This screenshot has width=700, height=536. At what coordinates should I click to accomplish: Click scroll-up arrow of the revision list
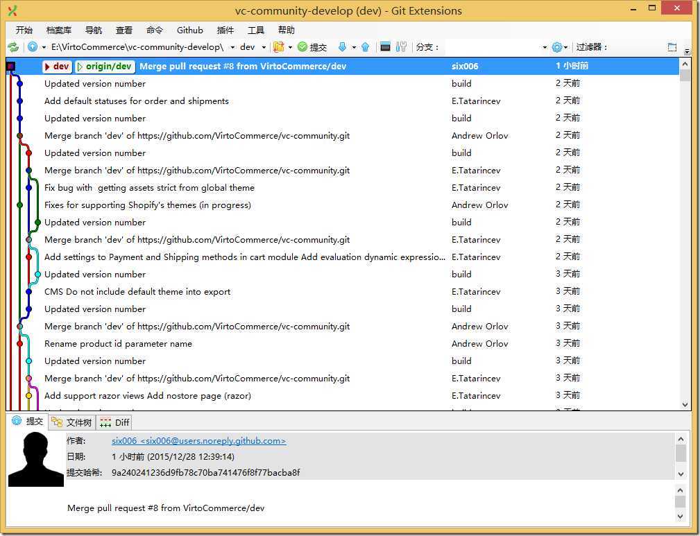click(685, 64)
